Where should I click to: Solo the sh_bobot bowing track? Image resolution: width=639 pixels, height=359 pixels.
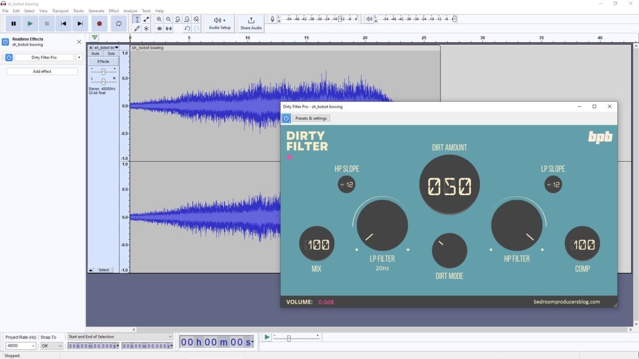pyautogui.click(x=111, y=53)
